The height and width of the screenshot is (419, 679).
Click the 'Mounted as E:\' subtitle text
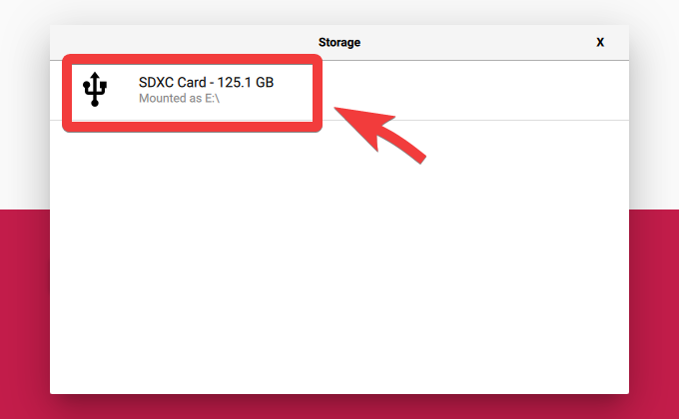(179, 98)
